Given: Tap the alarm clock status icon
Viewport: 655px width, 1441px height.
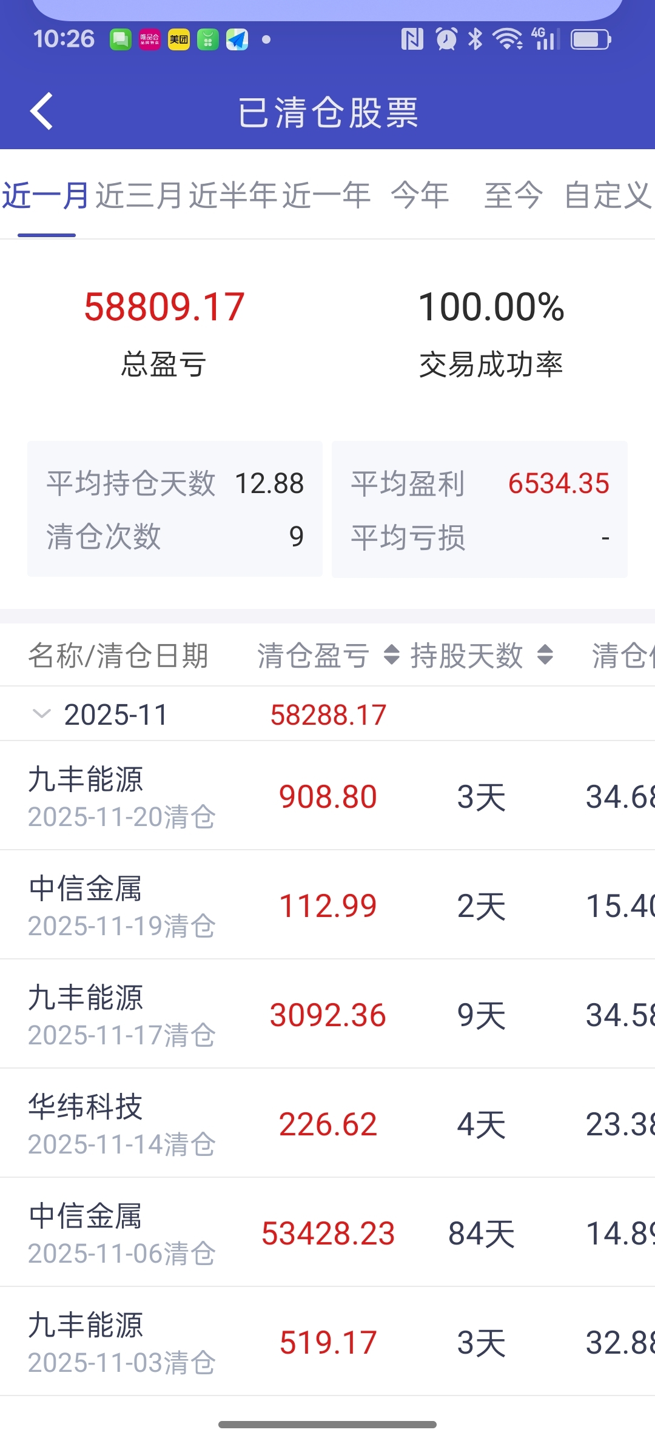Looking at the screenshot, I should click(x=446, y=40).
